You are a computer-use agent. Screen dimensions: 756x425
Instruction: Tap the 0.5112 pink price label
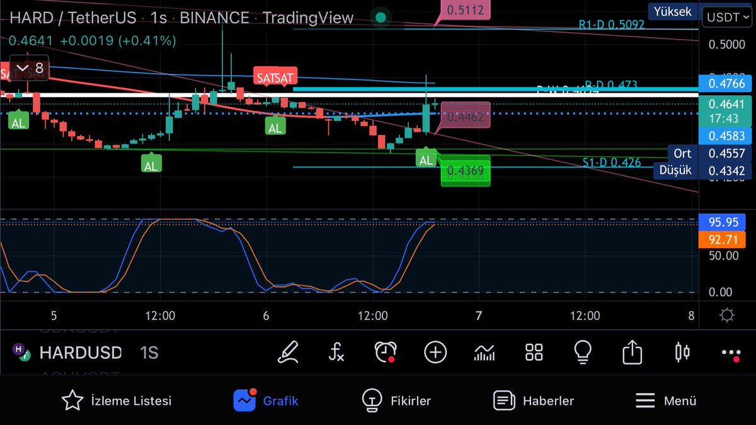tap(465, 9)
